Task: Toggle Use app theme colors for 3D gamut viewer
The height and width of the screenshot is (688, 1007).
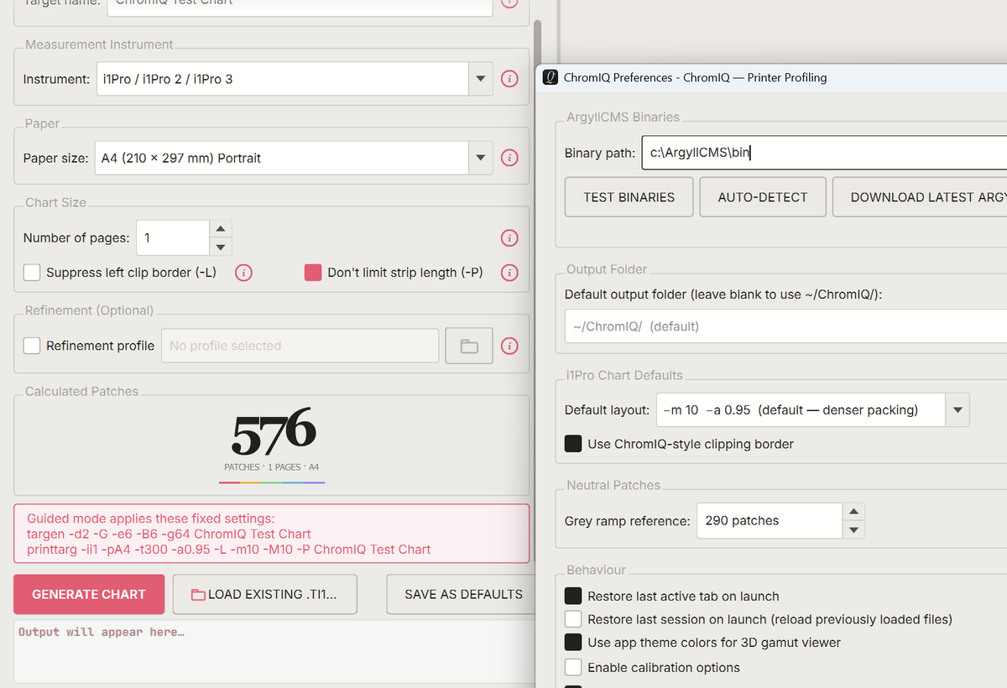Action: [x=573, y=643]
